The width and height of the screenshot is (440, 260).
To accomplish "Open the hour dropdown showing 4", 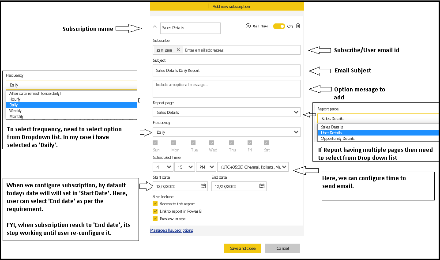I will click(x=163, y=167).
